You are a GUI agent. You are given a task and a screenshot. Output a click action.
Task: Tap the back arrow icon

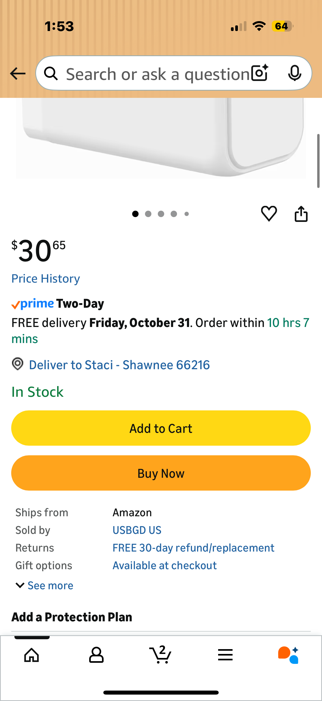click(x=18, y=74)
